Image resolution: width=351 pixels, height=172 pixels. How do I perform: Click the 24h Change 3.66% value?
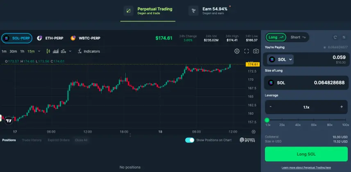tap(188, 40)
